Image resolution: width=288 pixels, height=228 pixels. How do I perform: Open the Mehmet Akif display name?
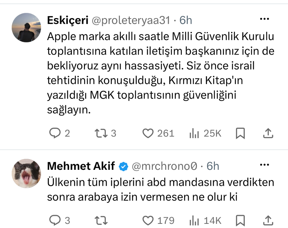[x=81, y=166]
